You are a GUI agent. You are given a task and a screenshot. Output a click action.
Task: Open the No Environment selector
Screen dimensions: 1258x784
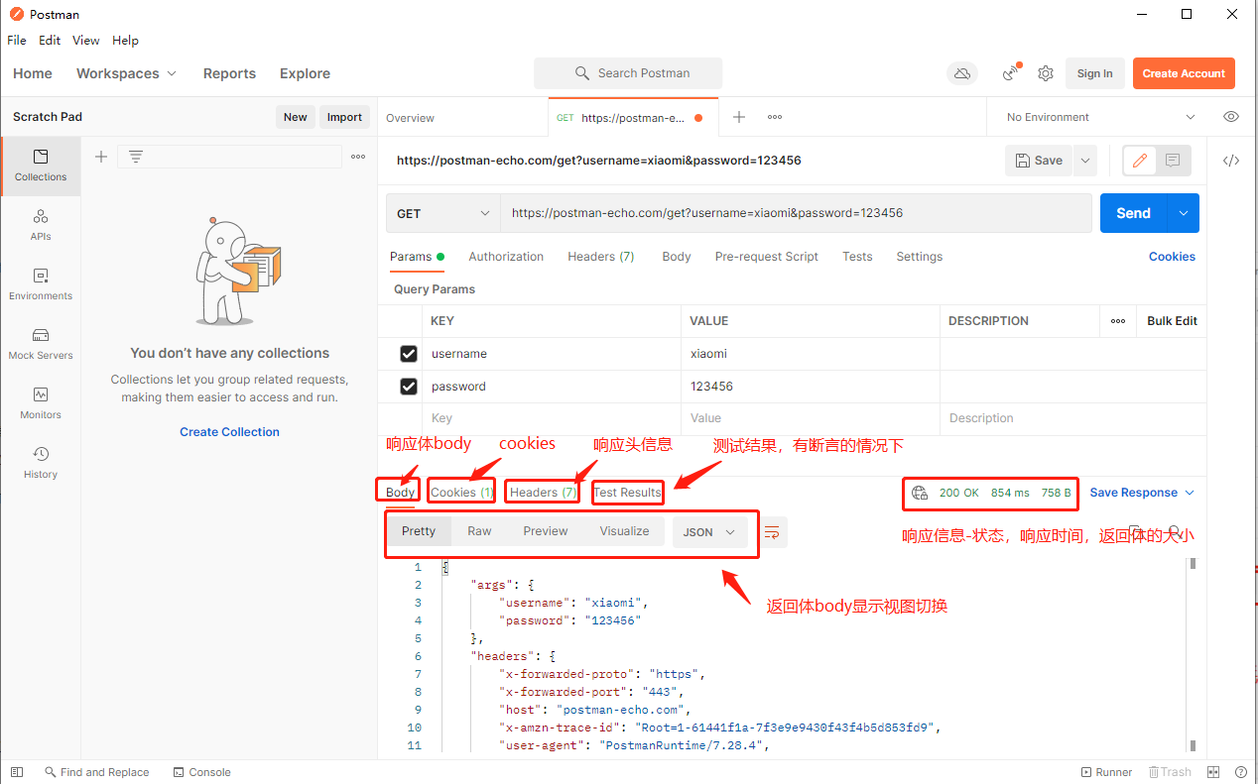(1098, 117)
